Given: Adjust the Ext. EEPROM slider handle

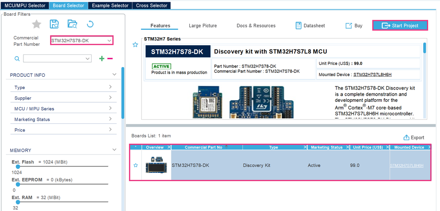Looking at the screenshot, I should (x=18, y=184).
